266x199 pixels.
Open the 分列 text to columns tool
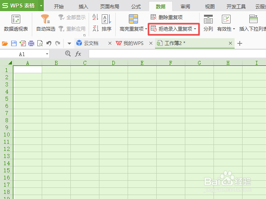(208, 23)
